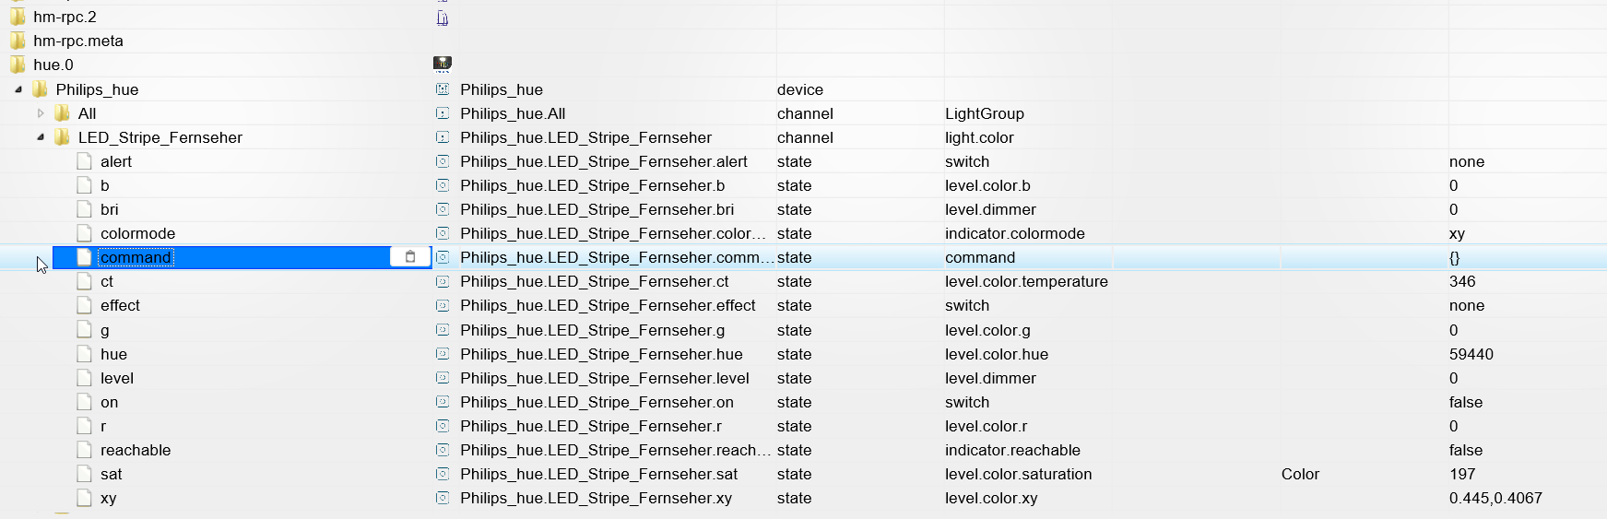The image size is (1607, 519).
Task: Click the value 0.445,0.4067 of xy
Action: pos(1495,498)
